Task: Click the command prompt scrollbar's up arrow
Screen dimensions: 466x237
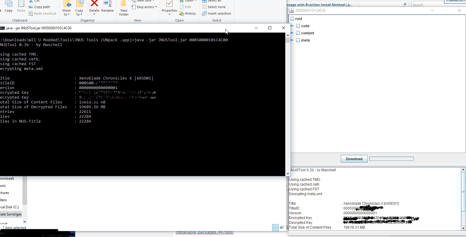Action: (x=288, y=35)
